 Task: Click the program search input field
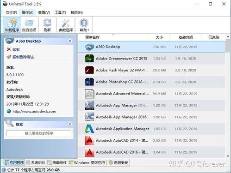coord(39,133)
